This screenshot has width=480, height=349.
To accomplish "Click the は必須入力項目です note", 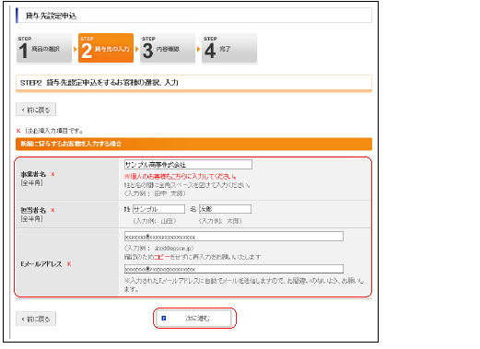I will [x=53, y=131].
